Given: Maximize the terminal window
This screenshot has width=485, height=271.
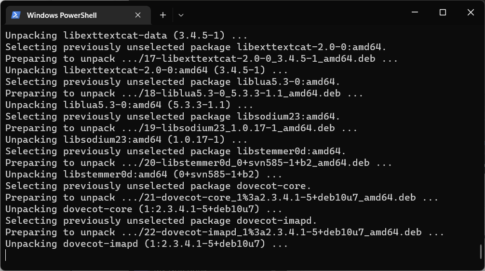Looking at the screenshot, I should (x=443, y=13).
